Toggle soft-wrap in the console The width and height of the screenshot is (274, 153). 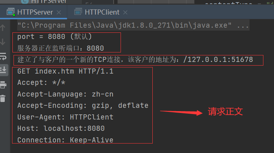3,56
